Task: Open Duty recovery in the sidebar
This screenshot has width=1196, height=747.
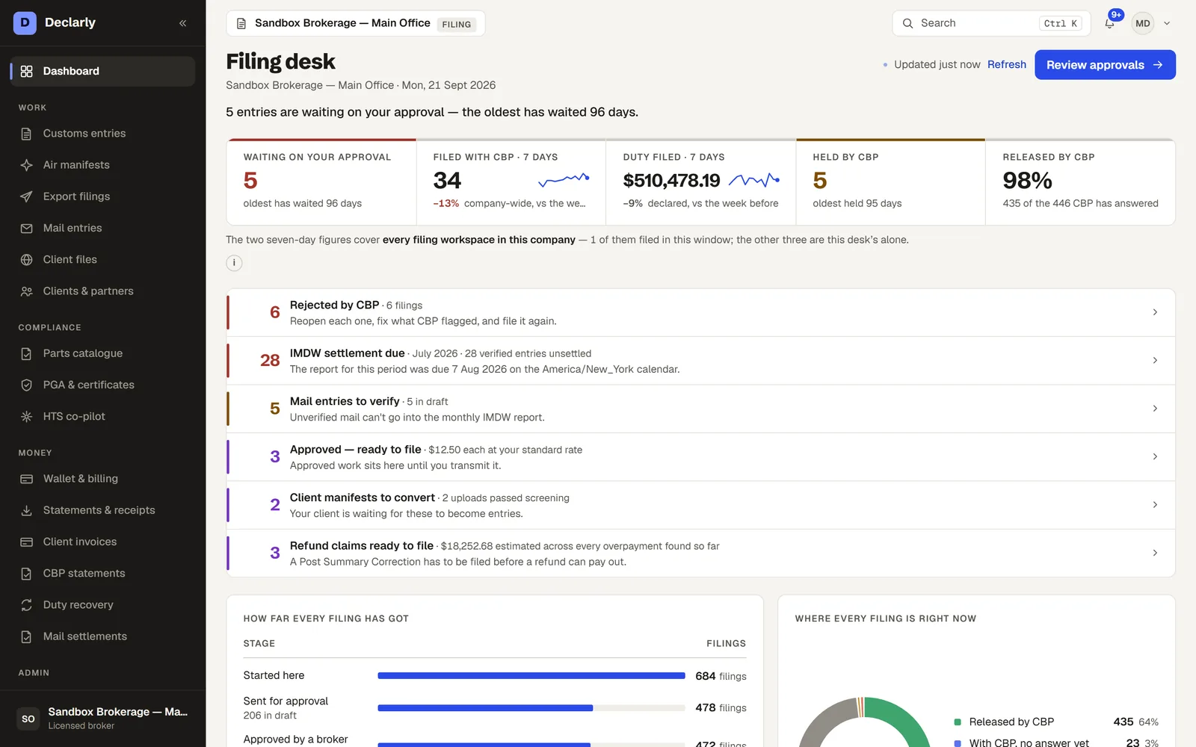Action: click(102, 605)
